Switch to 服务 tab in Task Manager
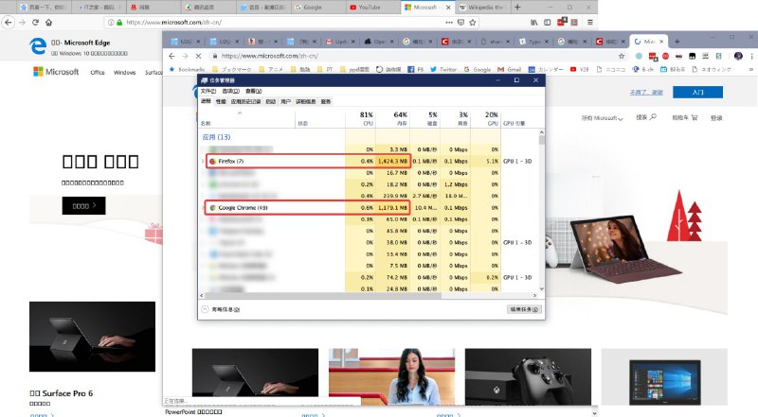Screen dimensions: 758x417 tap(326, 101)
